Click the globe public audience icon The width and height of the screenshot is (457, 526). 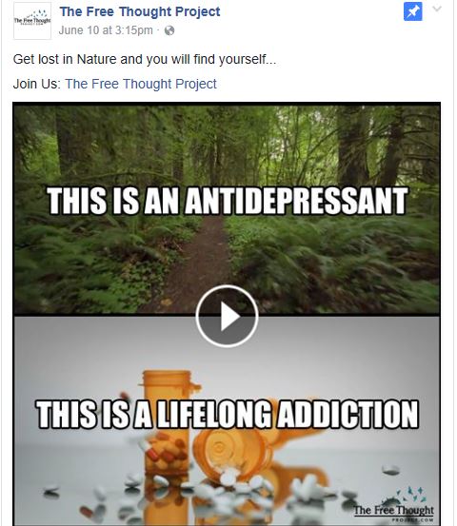(x=169, y=30)
